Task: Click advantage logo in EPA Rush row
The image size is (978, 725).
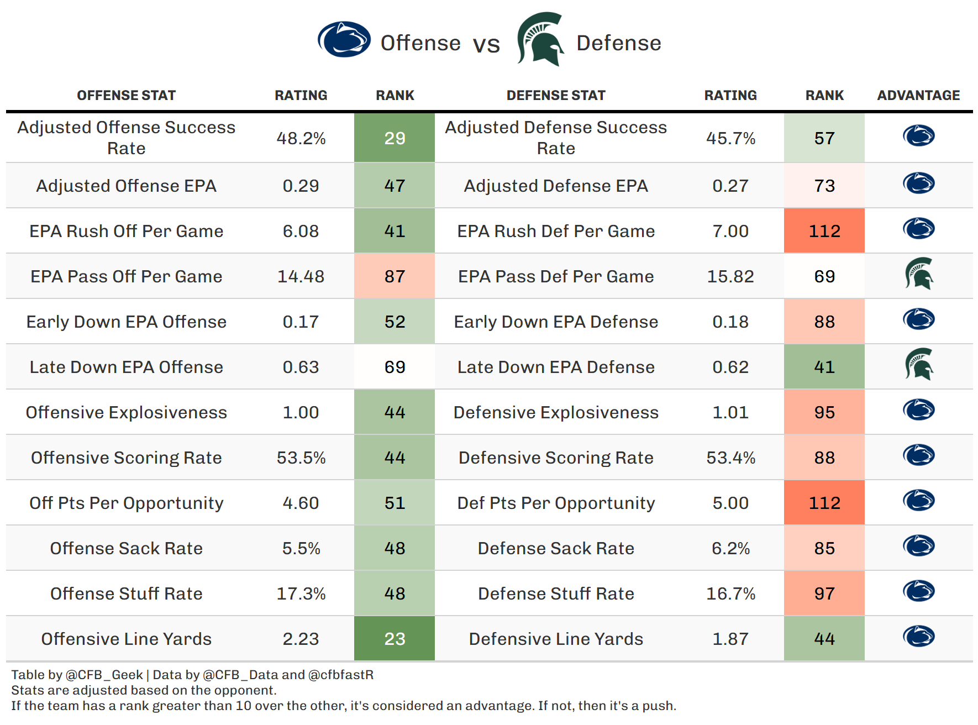Action: (918, 229)
